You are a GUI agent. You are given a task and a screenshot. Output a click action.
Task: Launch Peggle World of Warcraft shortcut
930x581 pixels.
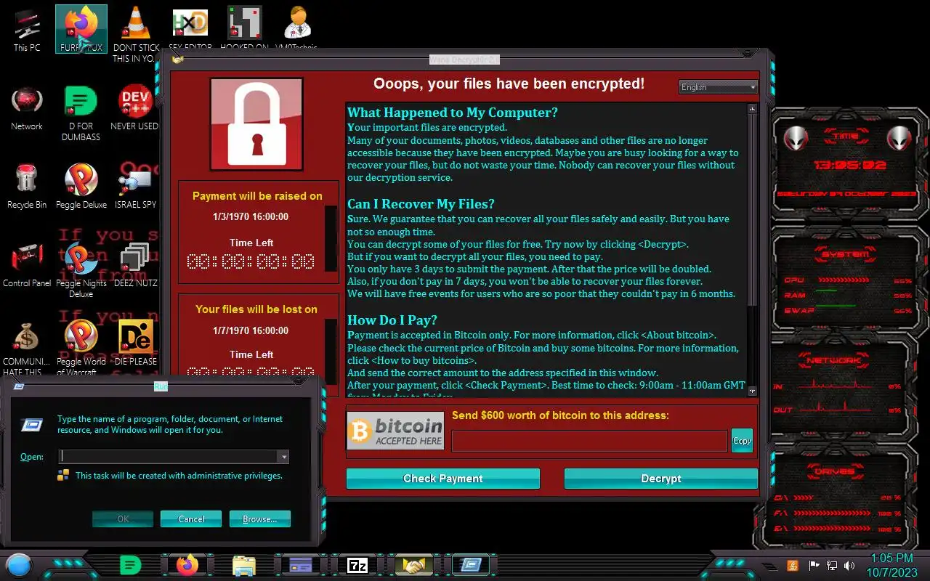pyautogui.click(x=81, y=349)
